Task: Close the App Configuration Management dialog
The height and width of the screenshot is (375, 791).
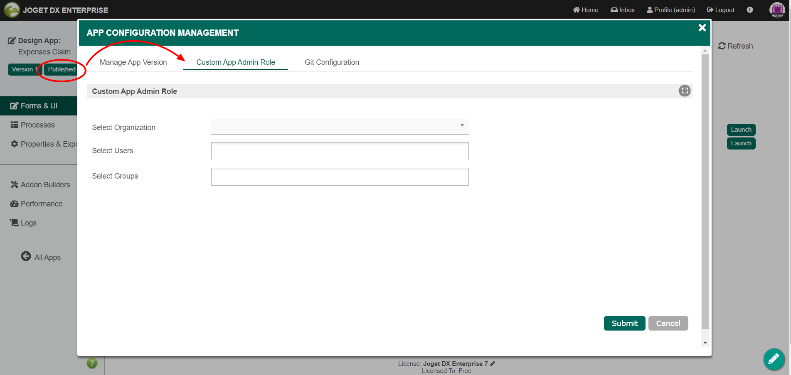Action: pos(702,28)
